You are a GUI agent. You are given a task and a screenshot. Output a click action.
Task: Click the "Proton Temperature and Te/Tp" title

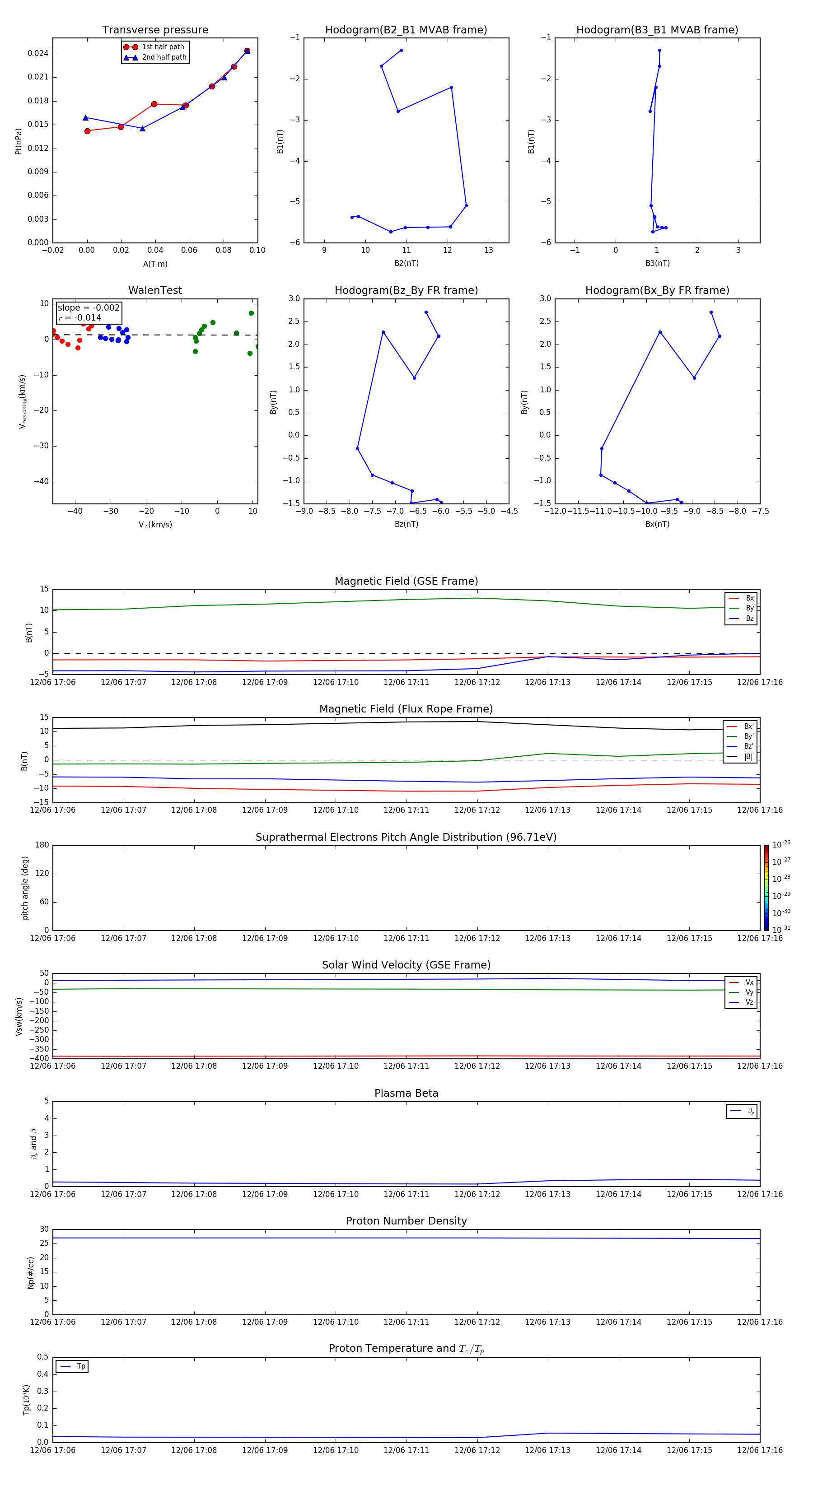point(406,1349)
